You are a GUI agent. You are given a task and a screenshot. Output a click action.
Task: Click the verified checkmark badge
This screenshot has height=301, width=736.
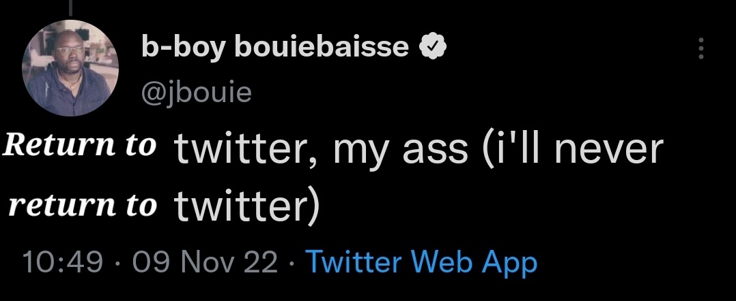[433, 46]
